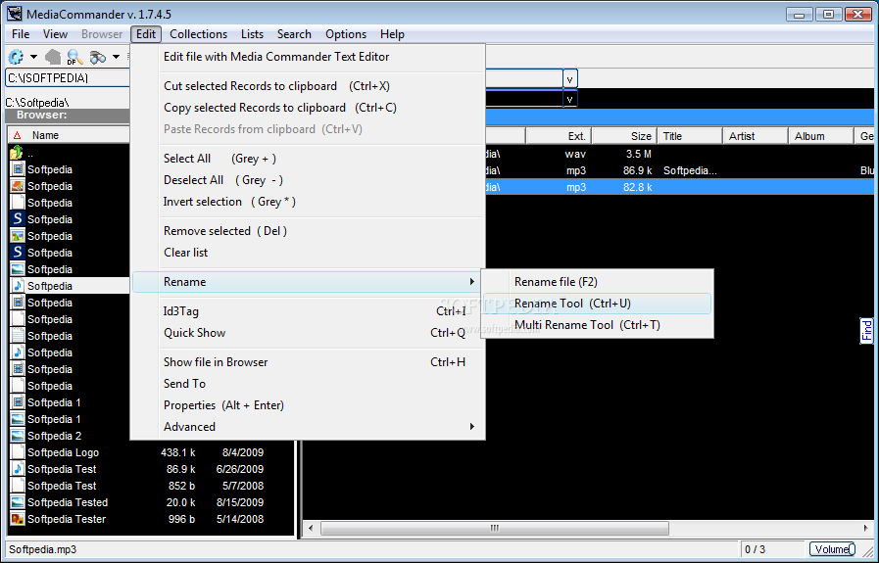The height and width of the screenshot is (563, 879).
Task: Click the left scroll arrow of list scrollbar
Action: pyautogui.click(x=311, y=529)
